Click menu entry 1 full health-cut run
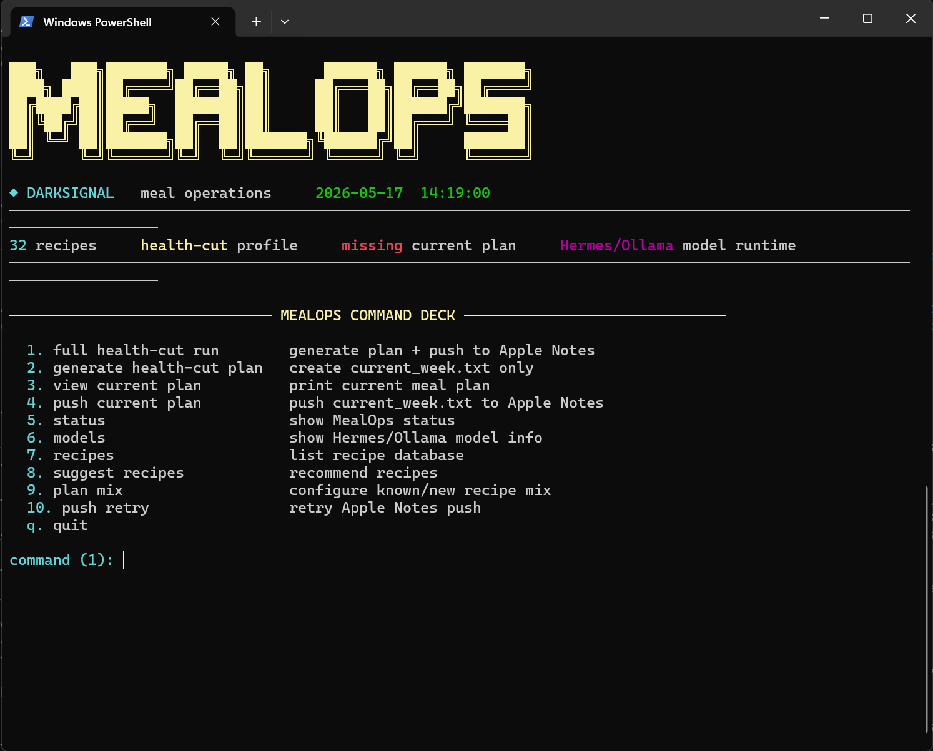This screenshot has width=933, height=751. [x=122, y=350]
